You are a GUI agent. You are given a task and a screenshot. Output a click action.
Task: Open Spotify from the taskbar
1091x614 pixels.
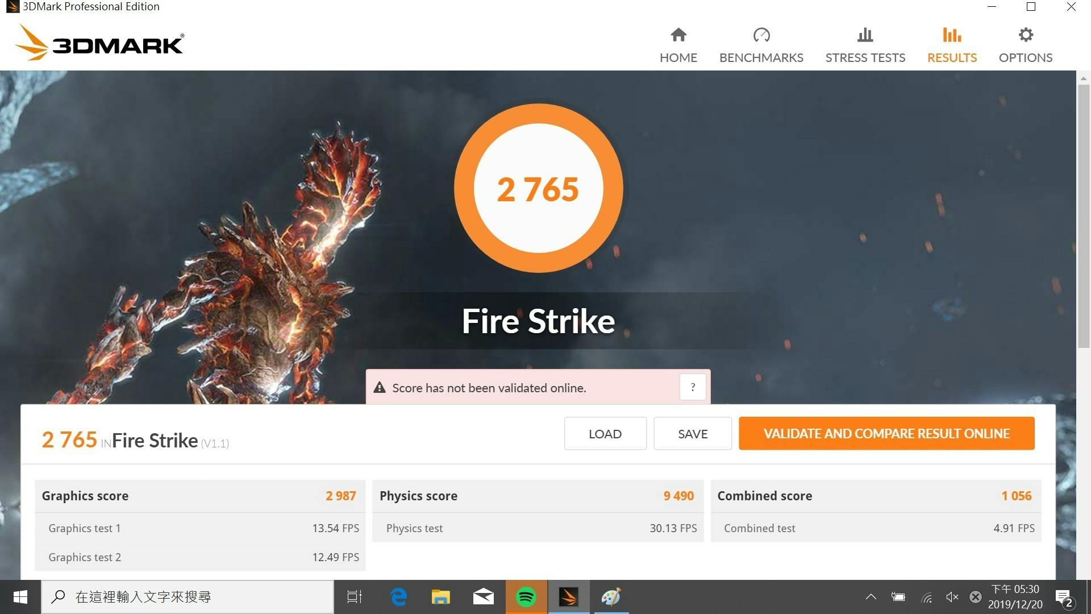tap(526, 597)
